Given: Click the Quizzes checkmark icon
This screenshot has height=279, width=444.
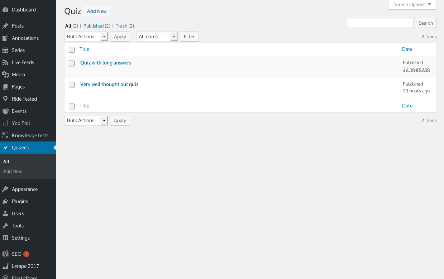Looking at the screenshot, I should click(x=5, y=148).
